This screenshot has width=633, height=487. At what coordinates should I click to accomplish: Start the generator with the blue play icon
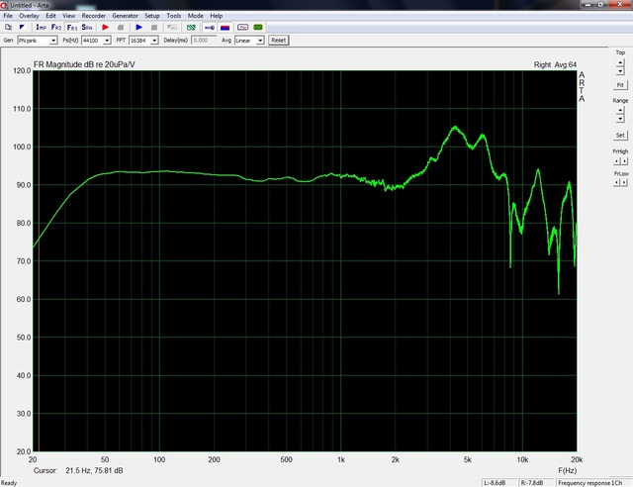click(139, 28)
